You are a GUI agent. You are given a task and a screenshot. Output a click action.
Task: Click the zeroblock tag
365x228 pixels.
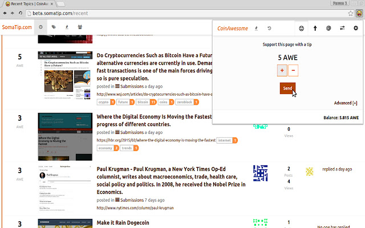point(187,102)
